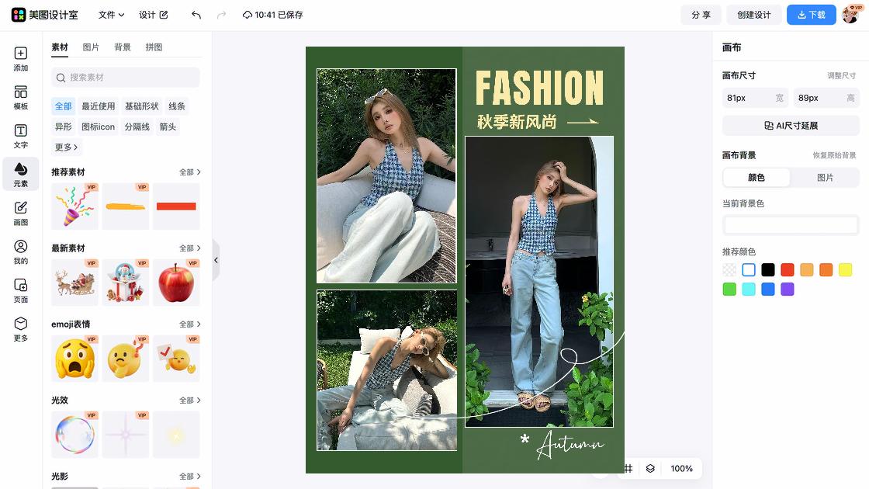Click the 调整尺寸 resize link
The width and height of the screenshot is (869, 489).
pos(841,75)
